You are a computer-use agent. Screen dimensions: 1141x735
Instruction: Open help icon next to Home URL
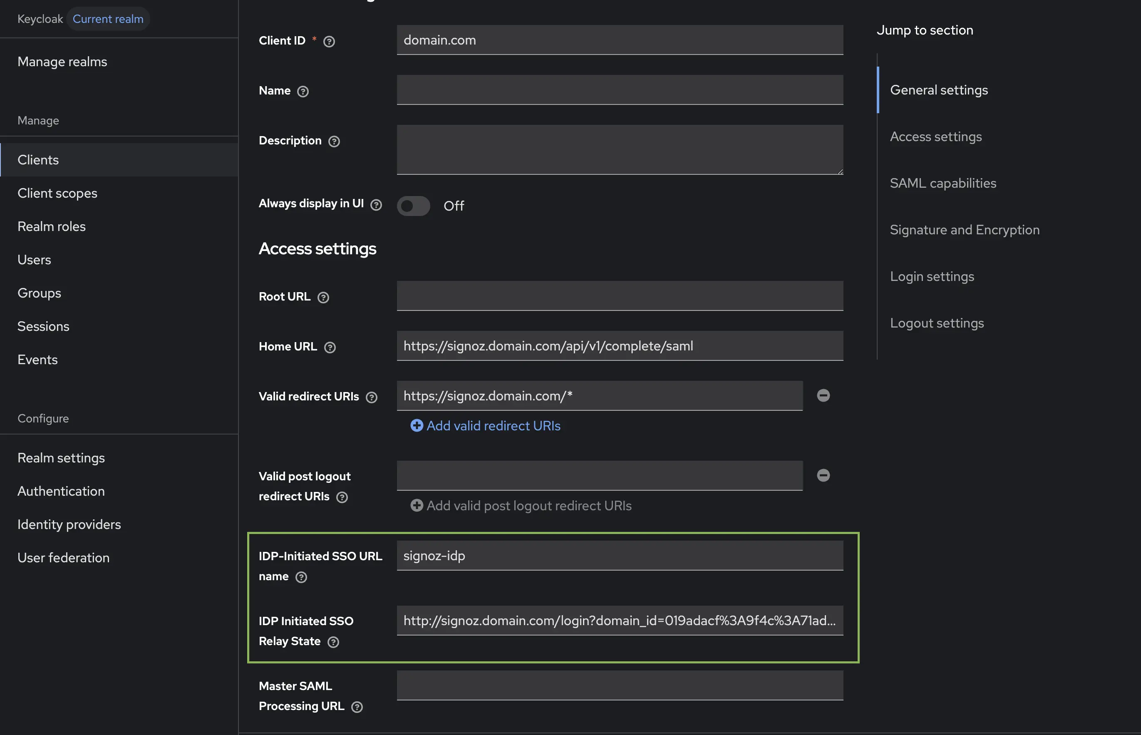point(330,348)
